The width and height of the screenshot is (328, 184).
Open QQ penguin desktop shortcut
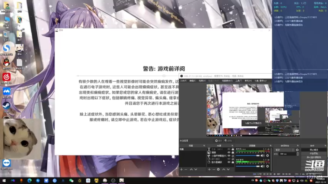(7, 64)
